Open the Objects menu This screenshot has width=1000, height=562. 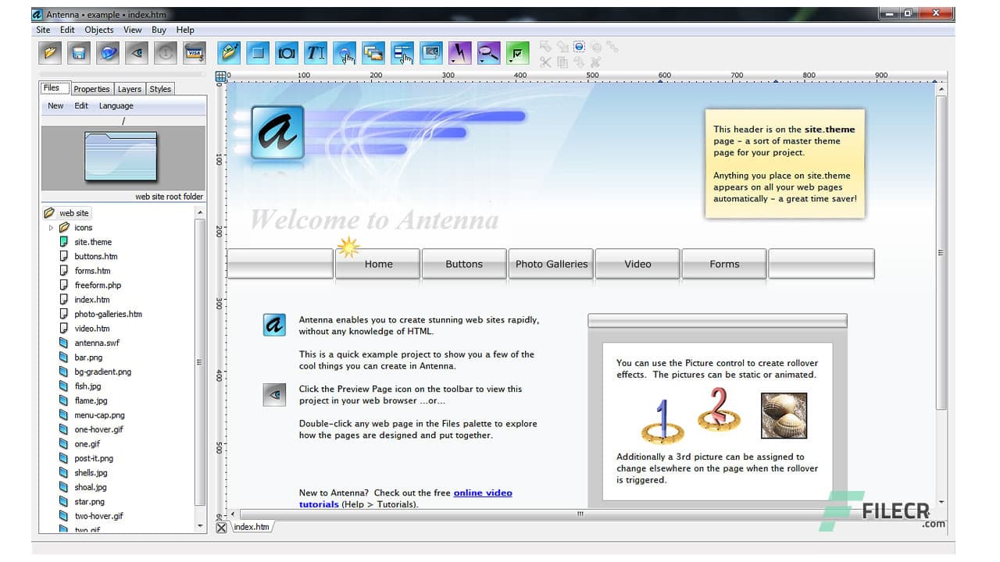click(98, 30)
